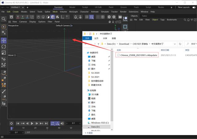The width and height of the screenshot is (197, 139).
Task: Toggle Y-axis lock
Action: click(x=22, y=17)
